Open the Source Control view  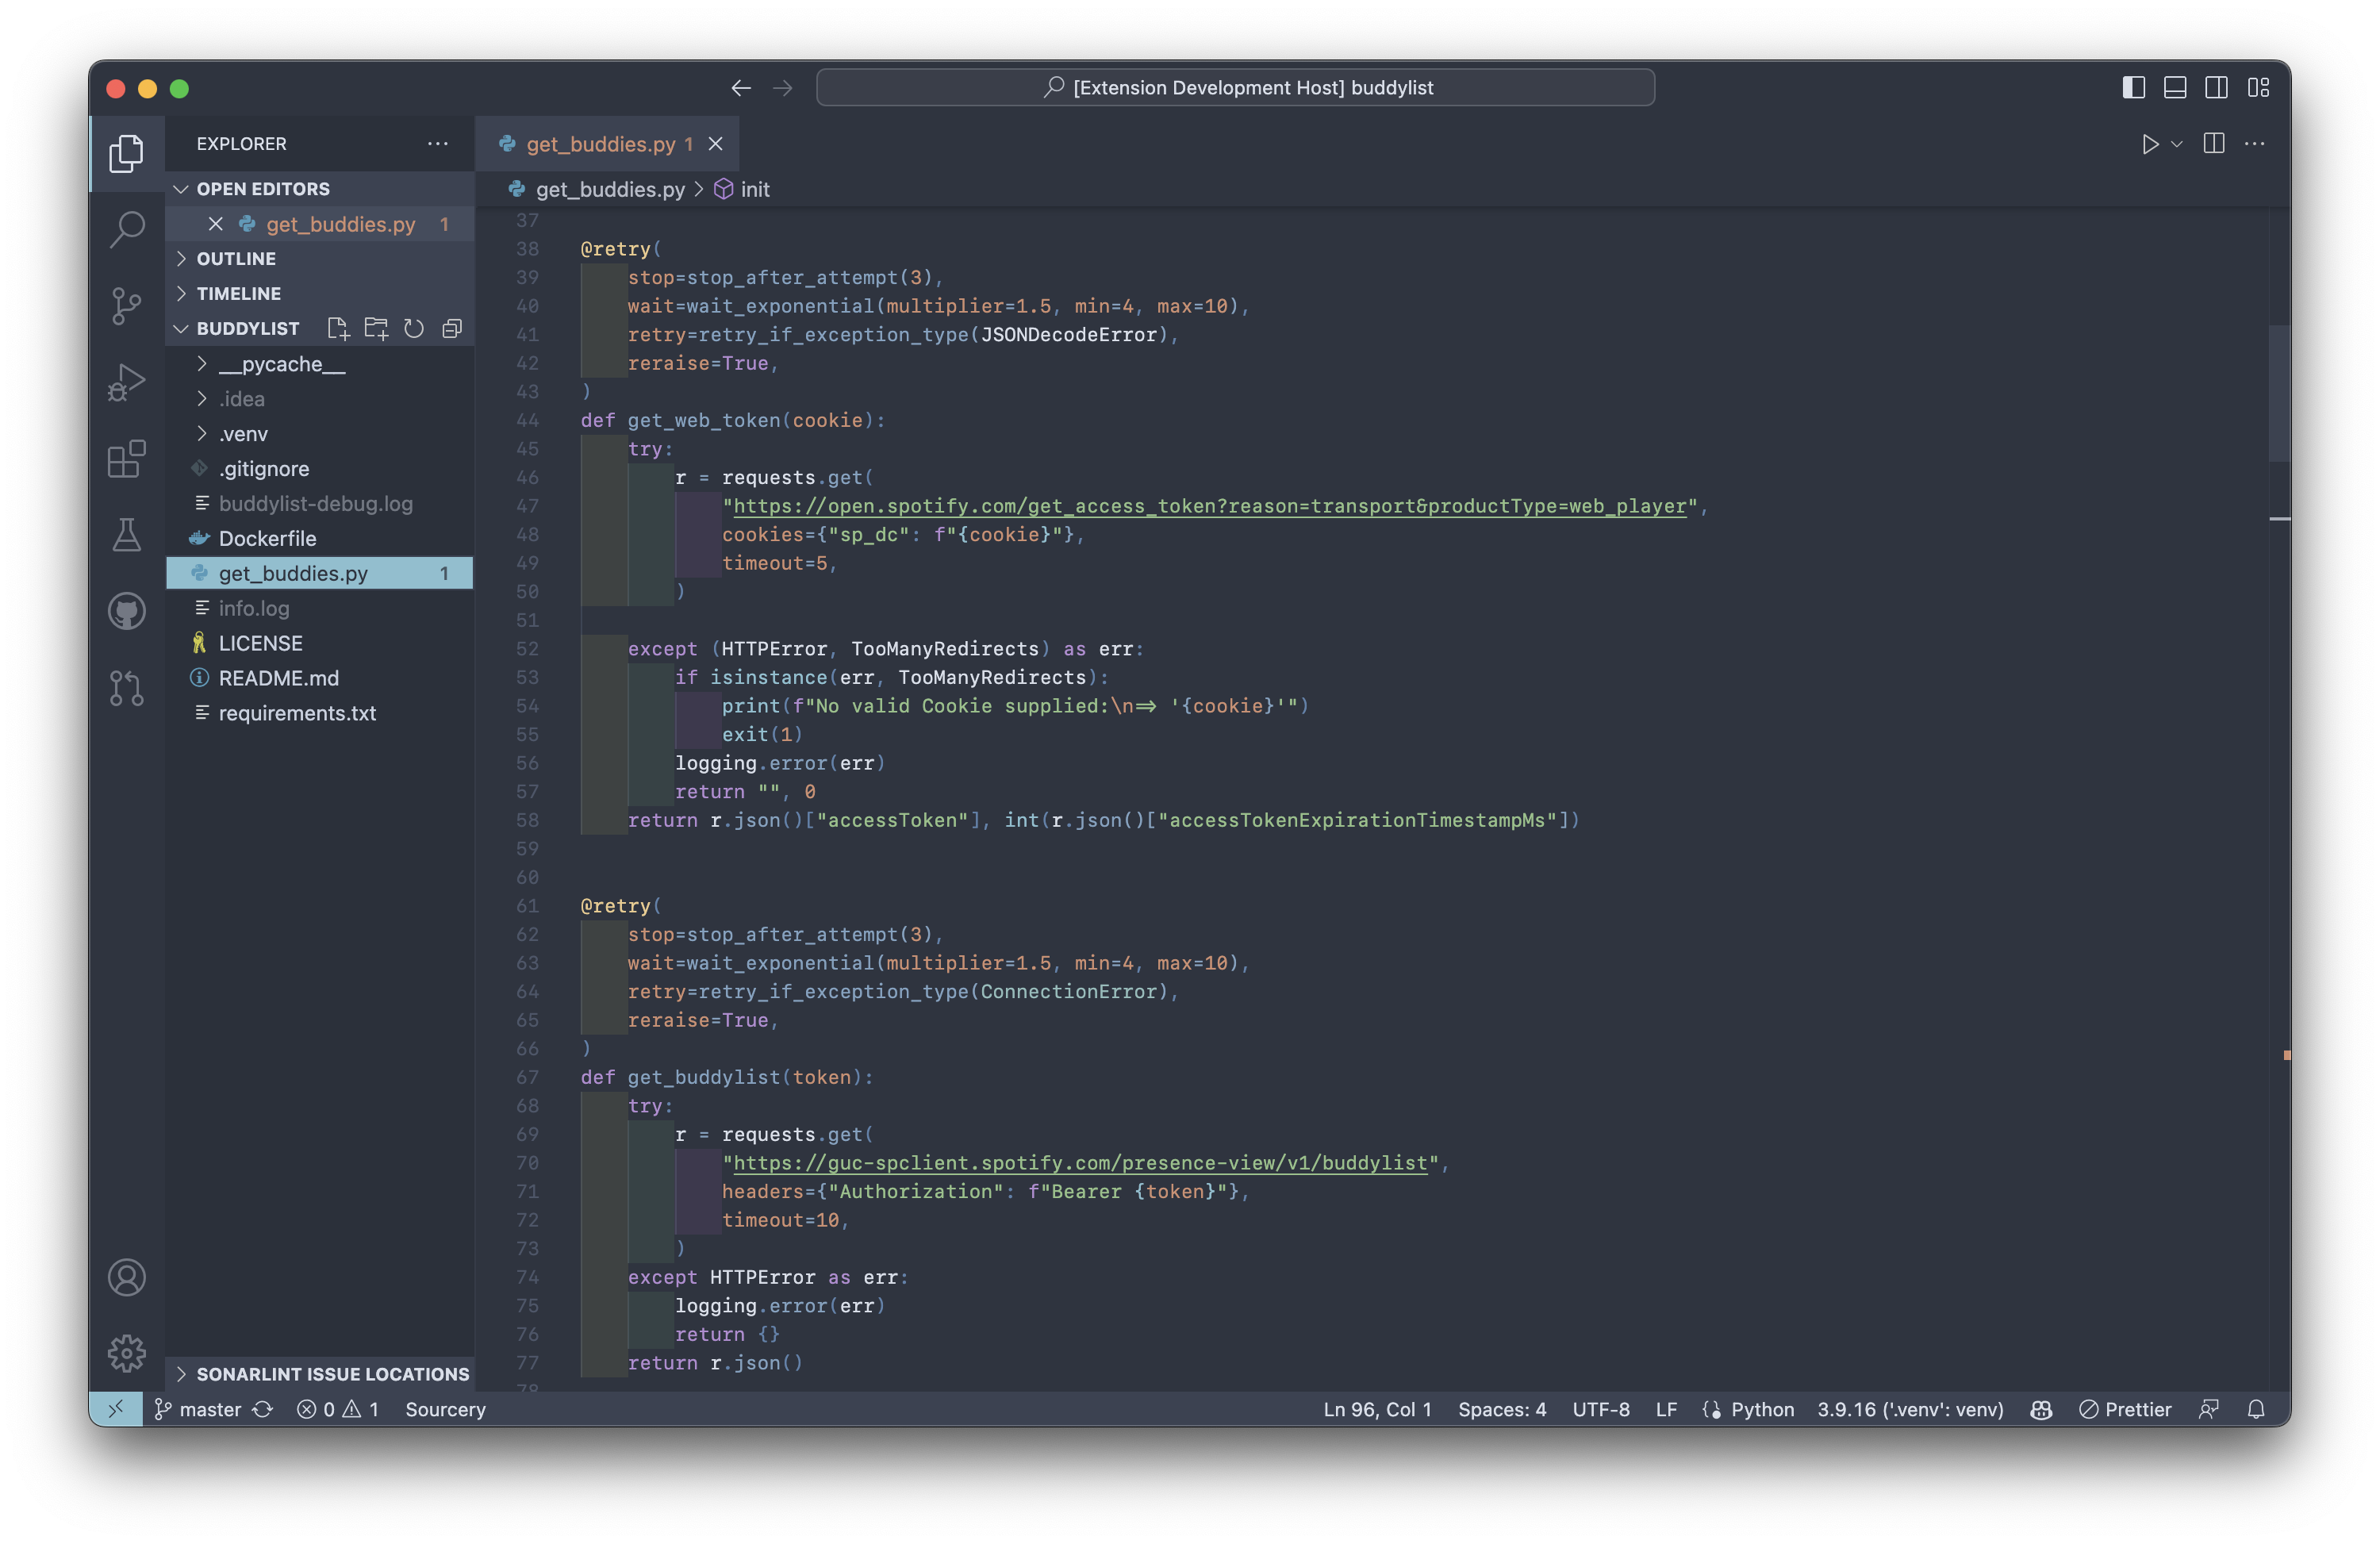pos(126,305)
